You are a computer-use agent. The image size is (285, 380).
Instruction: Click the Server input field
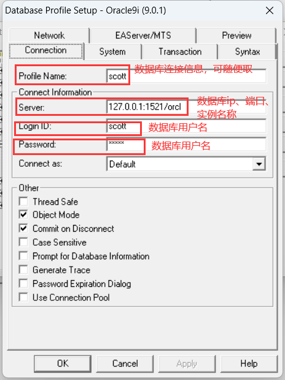click(x=186, y=107)
